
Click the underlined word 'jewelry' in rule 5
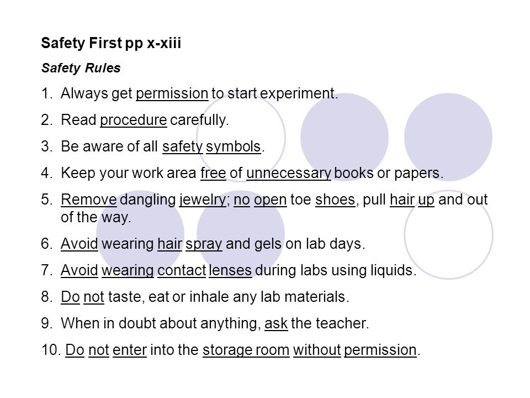click(203, 200)
